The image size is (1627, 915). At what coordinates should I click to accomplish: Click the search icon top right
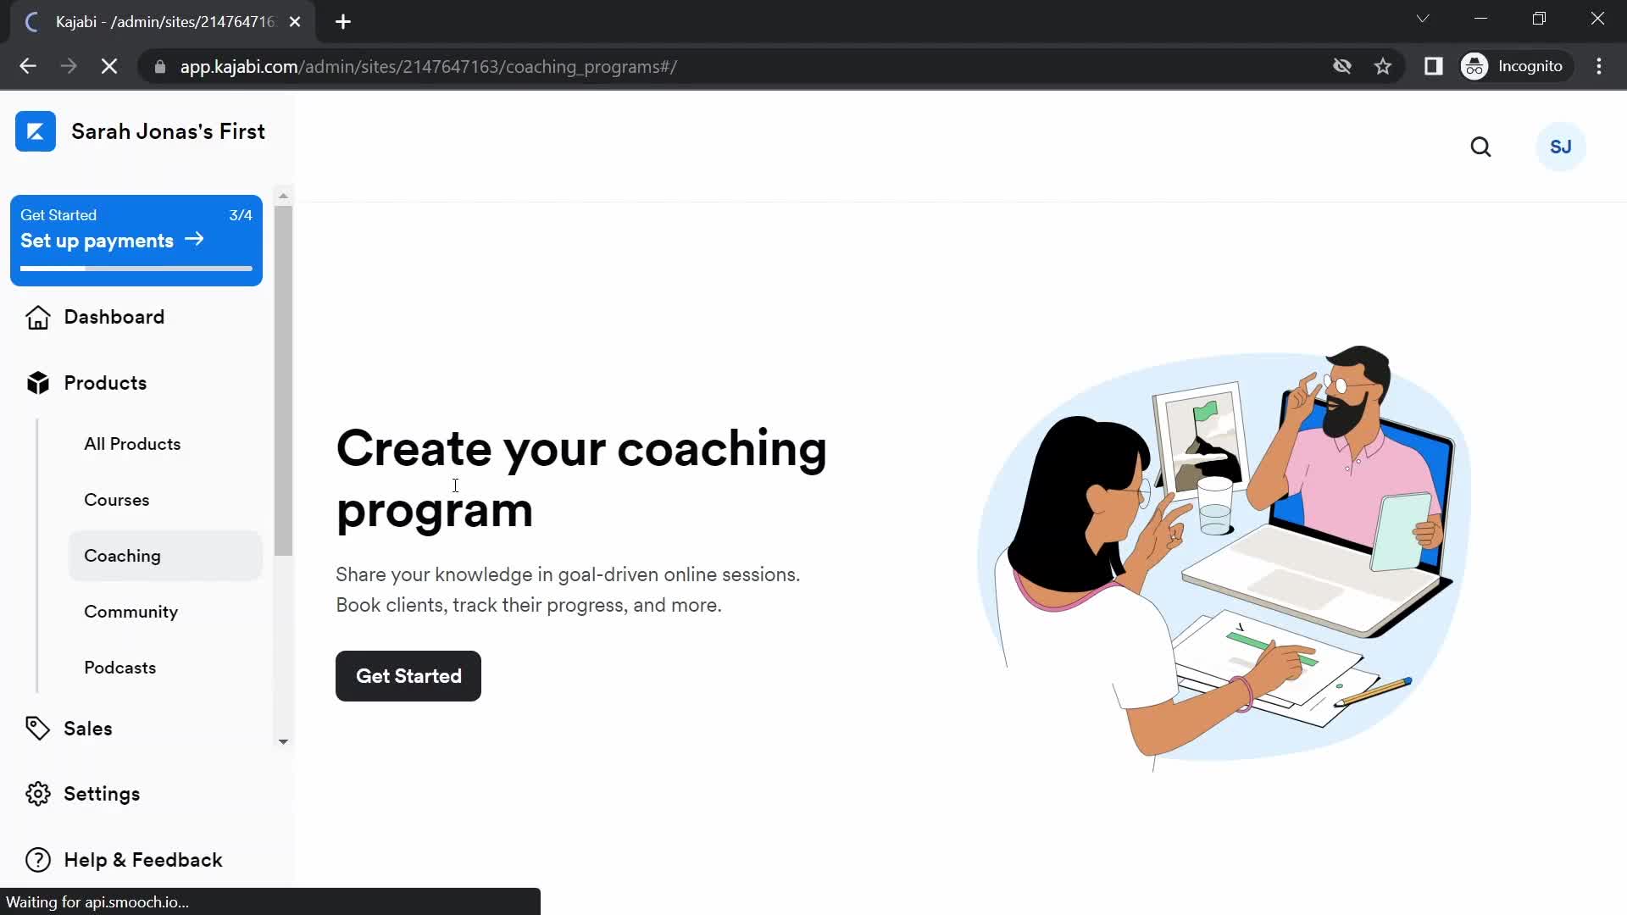1480,147
